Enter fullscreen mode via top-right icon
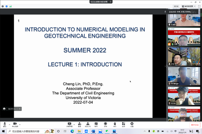 point(199,6)
